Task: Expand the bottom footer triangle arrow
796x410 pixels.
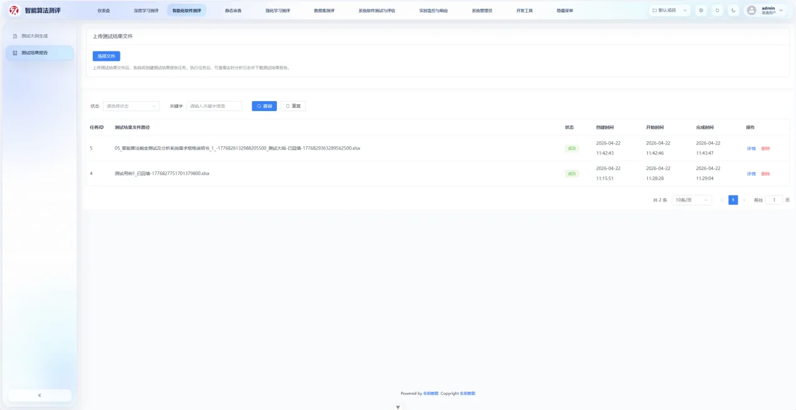Action: [398, 407]
